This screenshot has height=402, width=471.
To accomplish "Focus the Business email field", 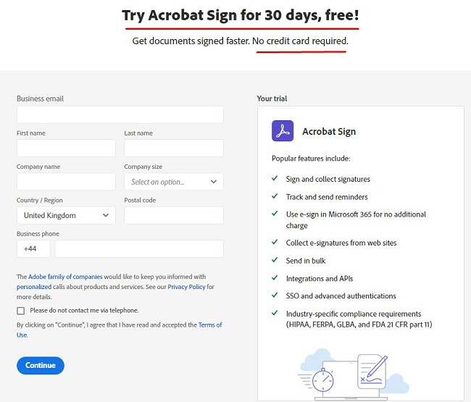I will point(120,114).
